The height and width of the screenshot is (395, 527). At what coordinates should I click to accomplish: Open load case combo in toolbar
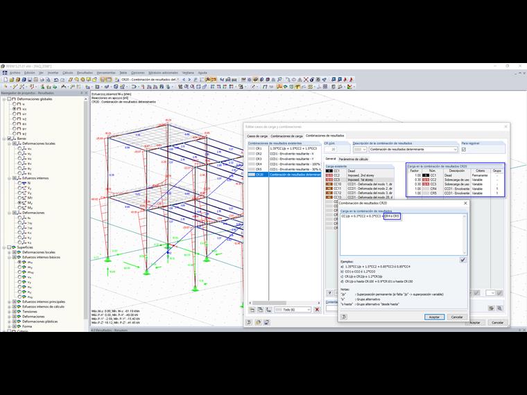[178, 80]
